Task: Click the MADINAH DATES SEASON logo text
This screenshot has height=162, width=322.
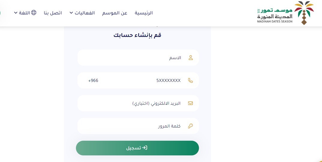Action: pos(275,21)
